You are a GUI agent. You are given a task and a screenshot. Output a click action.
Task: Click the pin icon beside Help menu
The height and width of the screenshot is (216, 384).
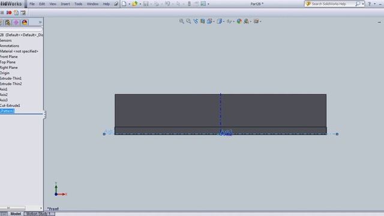point(116,4)
